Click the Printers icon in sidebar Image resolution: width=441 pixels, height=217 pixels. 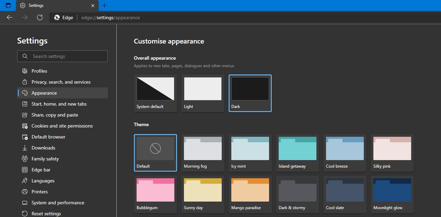point(25,192)
